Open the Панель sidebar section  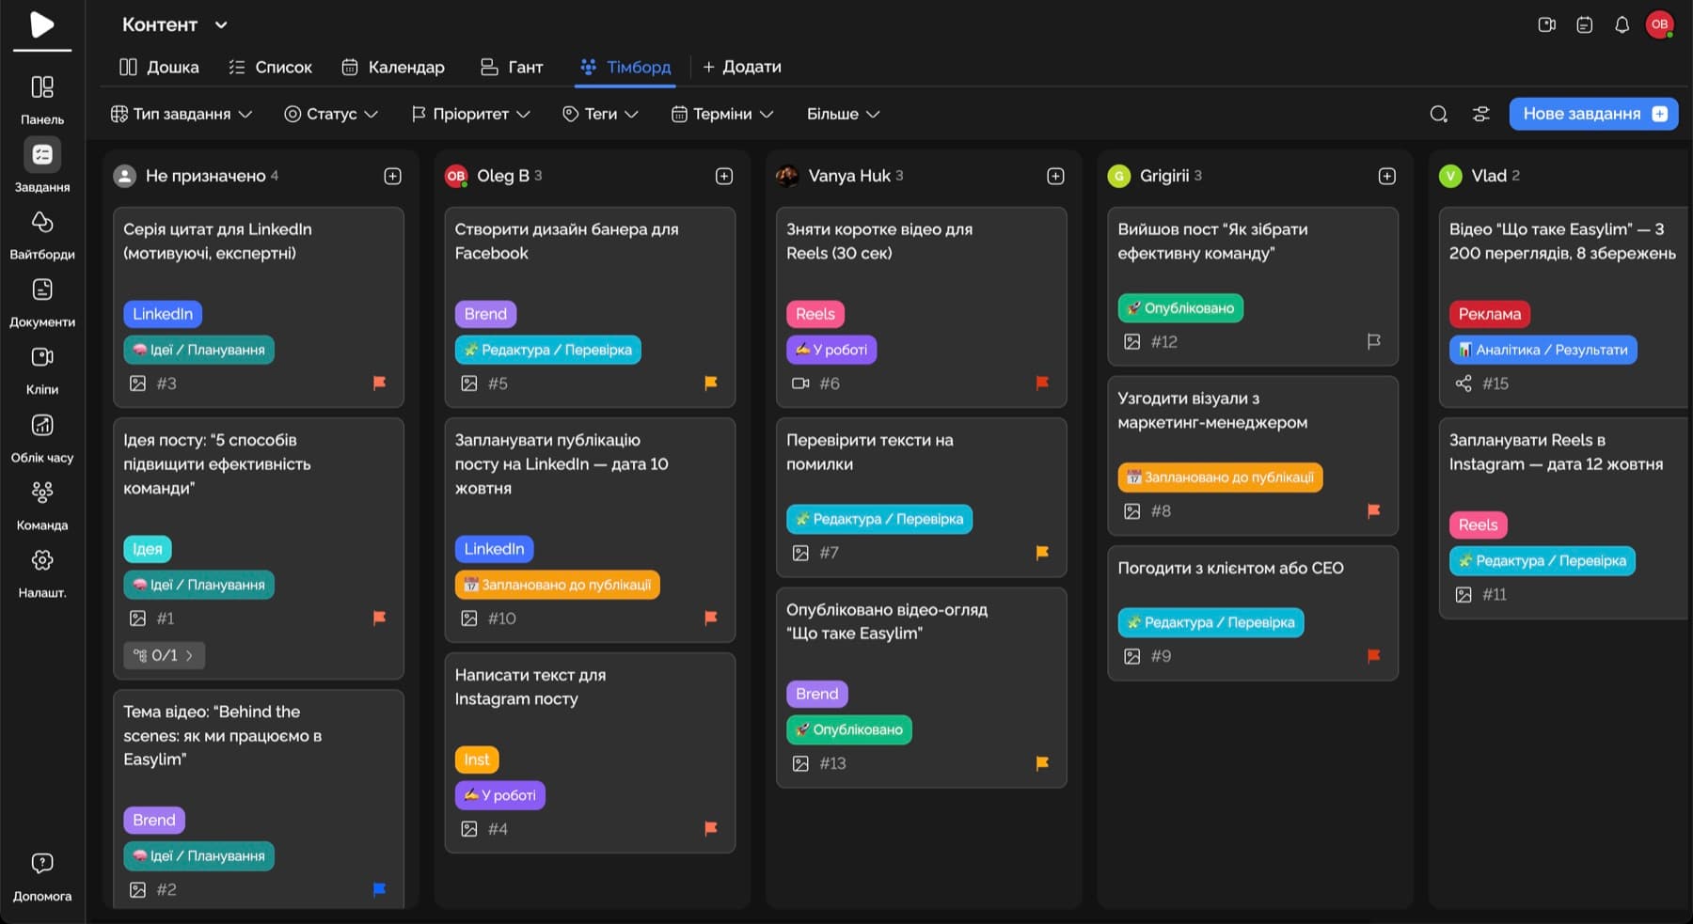(42, 100)
